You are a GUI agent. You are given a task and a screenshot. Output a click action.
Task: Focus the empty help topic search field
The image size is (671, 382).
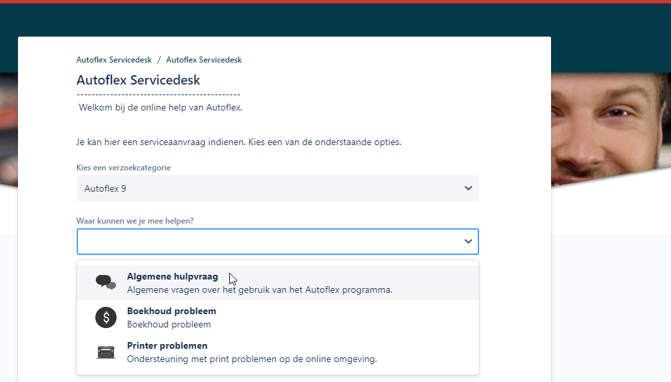pos(267,242)
